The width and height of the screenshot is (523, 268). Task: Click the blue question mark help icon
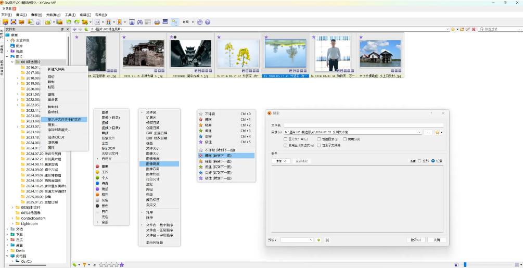pos(208,22)
